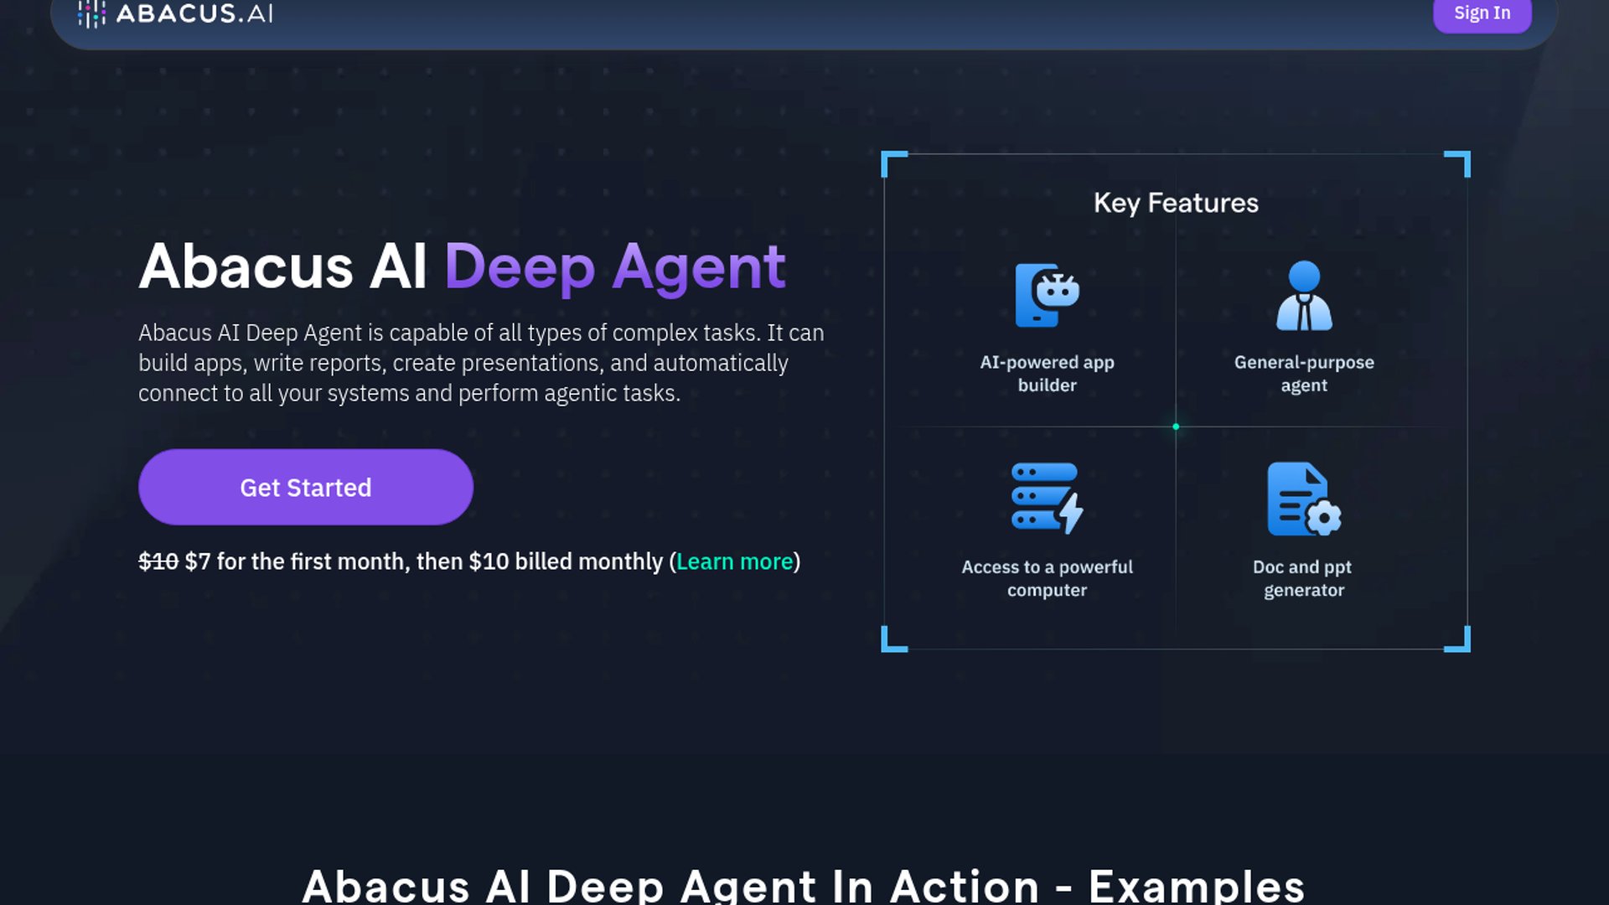Click the Key Features heading
The image size is (1609, 905).
(x=1176, y=203)
